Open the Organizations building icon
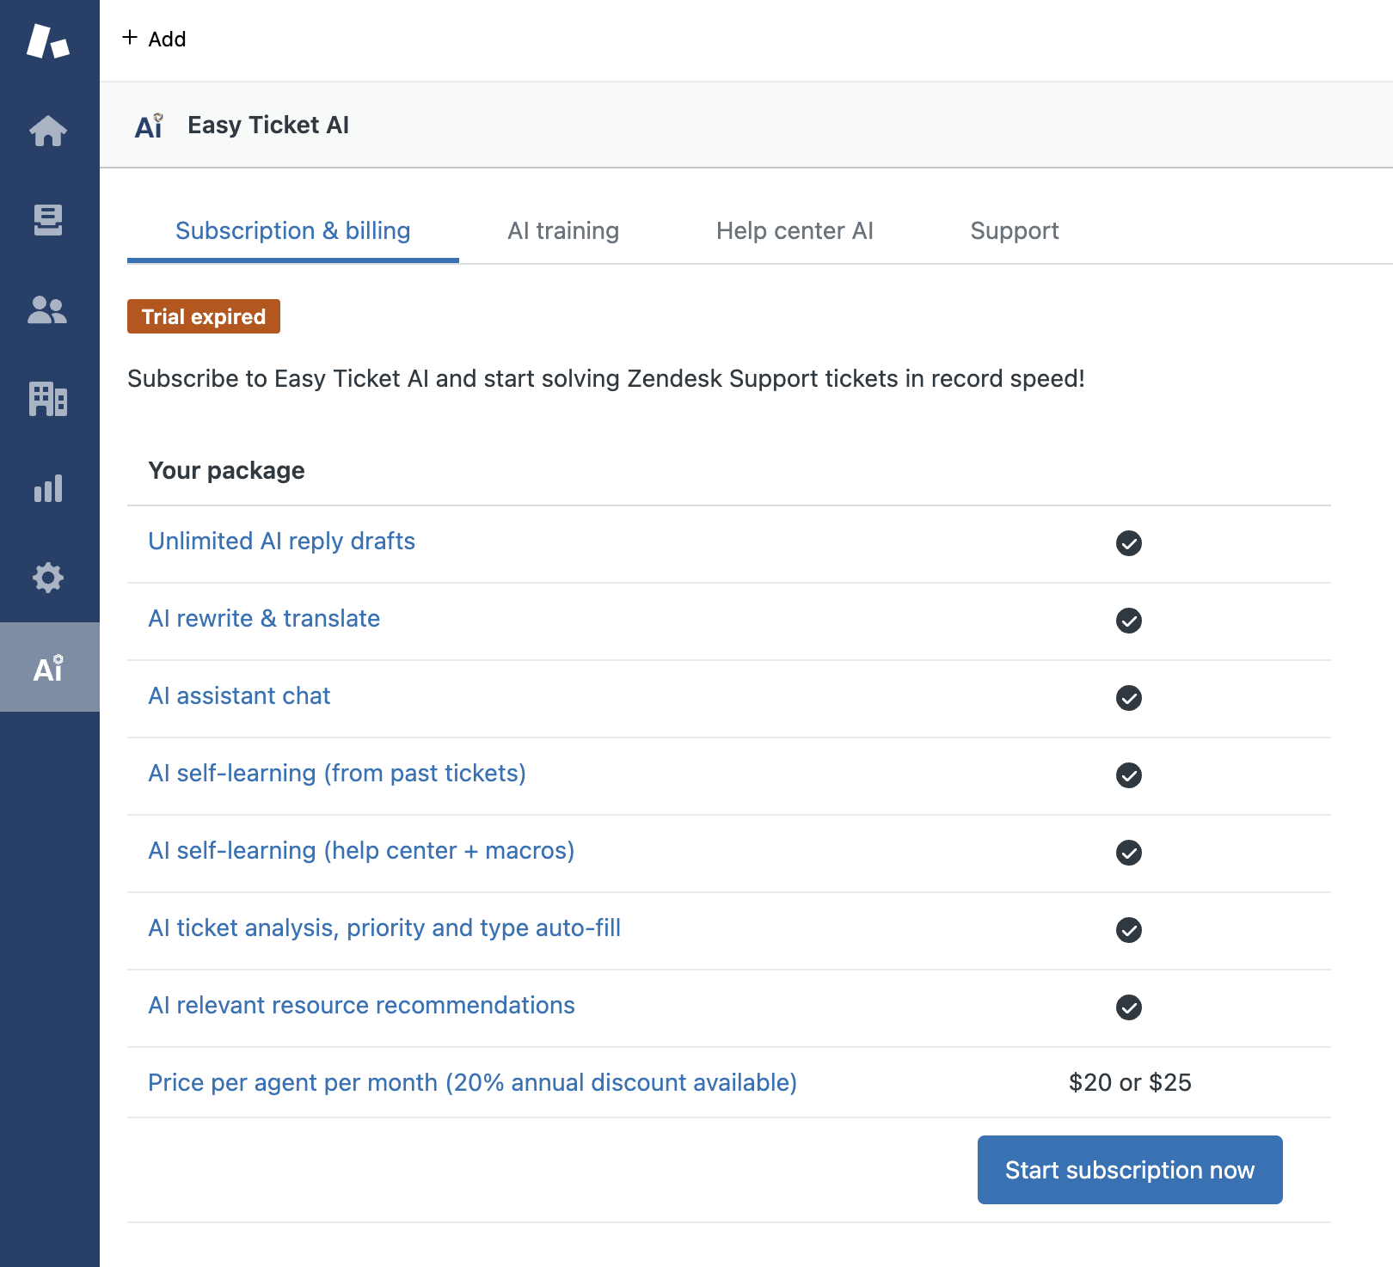 click(48, 399)
